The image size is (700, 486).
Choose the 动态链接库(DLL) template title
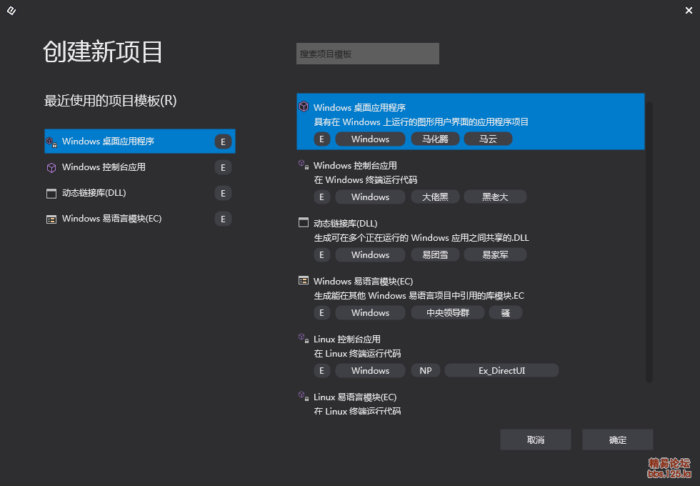point(345,223)
